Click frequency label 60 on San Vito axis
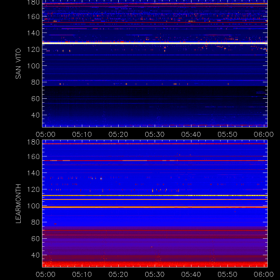Viewport: 280px width, 280px height. tap(35, 99)
